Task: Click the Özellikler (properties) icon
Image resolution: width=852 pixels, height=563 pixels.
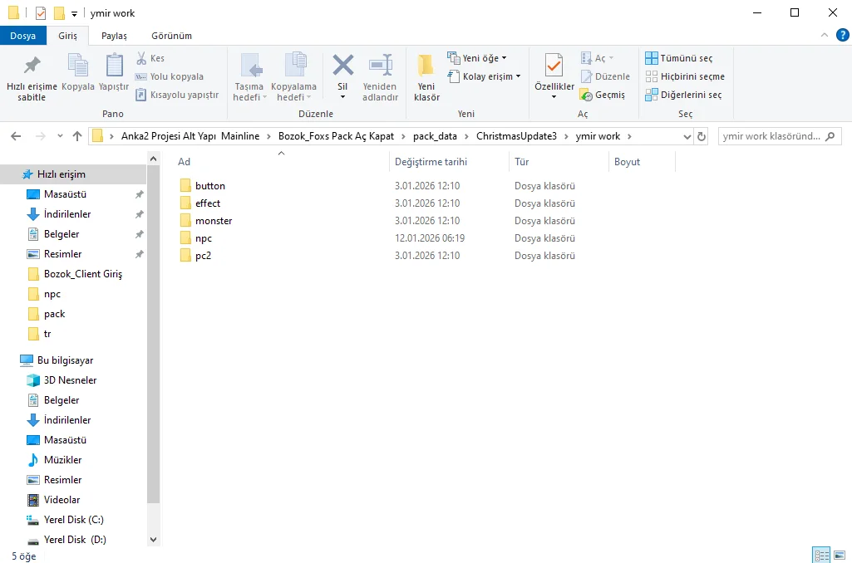Action: (554, 66)
